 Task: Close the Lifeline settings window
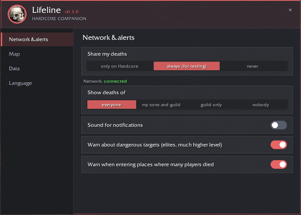pyautogui.click(x=290, y=10)
